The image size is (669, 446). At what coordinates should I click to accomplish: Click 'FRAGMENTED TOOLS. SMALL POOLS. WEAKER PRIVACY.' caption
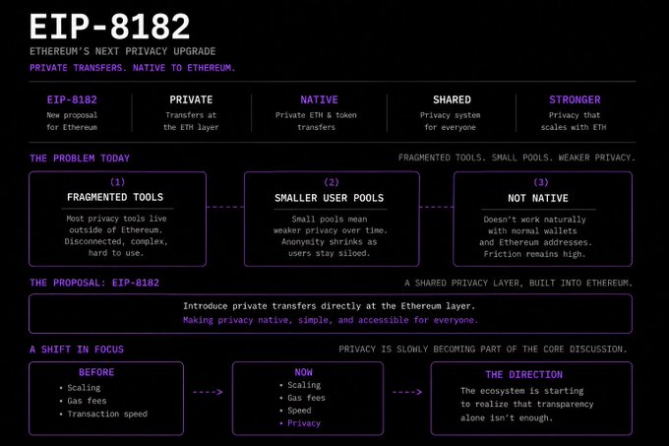coord(517,158)
